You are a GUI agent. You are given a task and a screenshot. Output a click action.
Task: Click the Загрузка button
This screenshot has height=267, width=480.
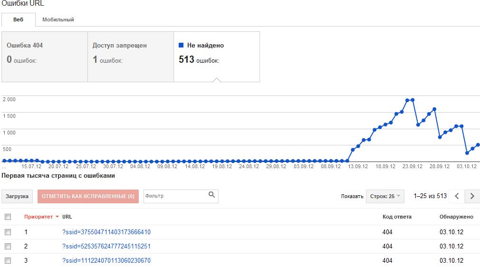pyautogui.click(x=17, y=196)
